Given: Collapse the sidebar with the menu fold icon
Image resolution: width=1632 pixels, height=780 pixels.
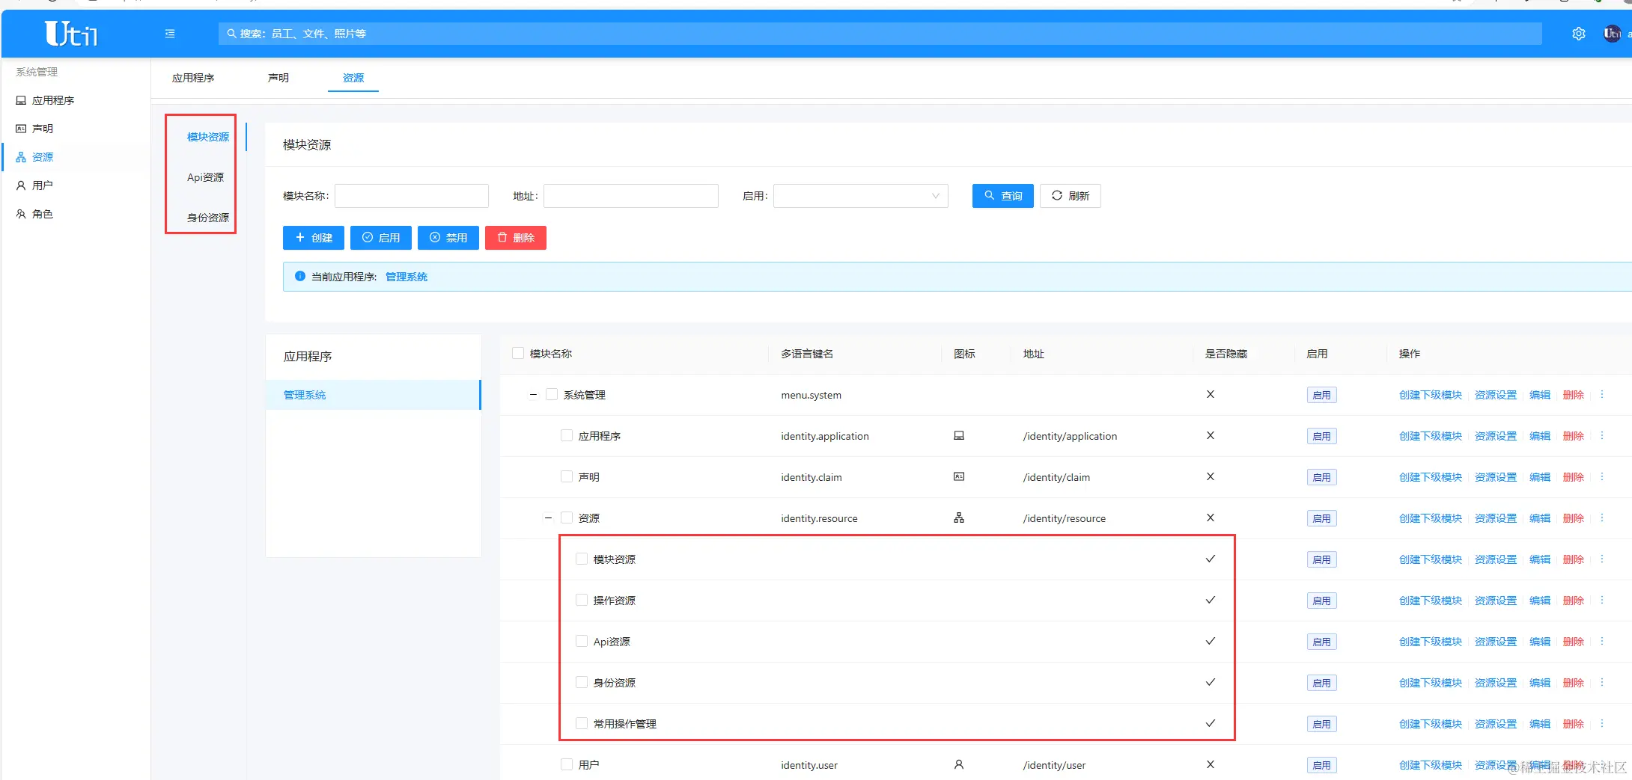Looking at the screenshot, I should 170,34.
